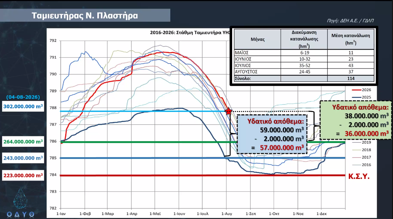Click the 2018 legend entry

pos(362,150)
